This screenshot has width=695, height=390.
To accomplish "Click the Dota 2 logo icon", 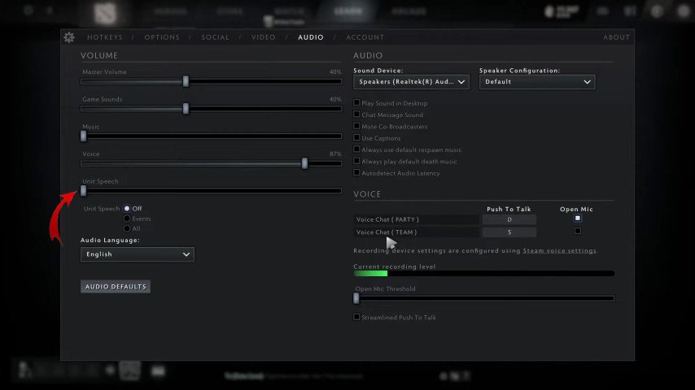I will coord(106,13).
